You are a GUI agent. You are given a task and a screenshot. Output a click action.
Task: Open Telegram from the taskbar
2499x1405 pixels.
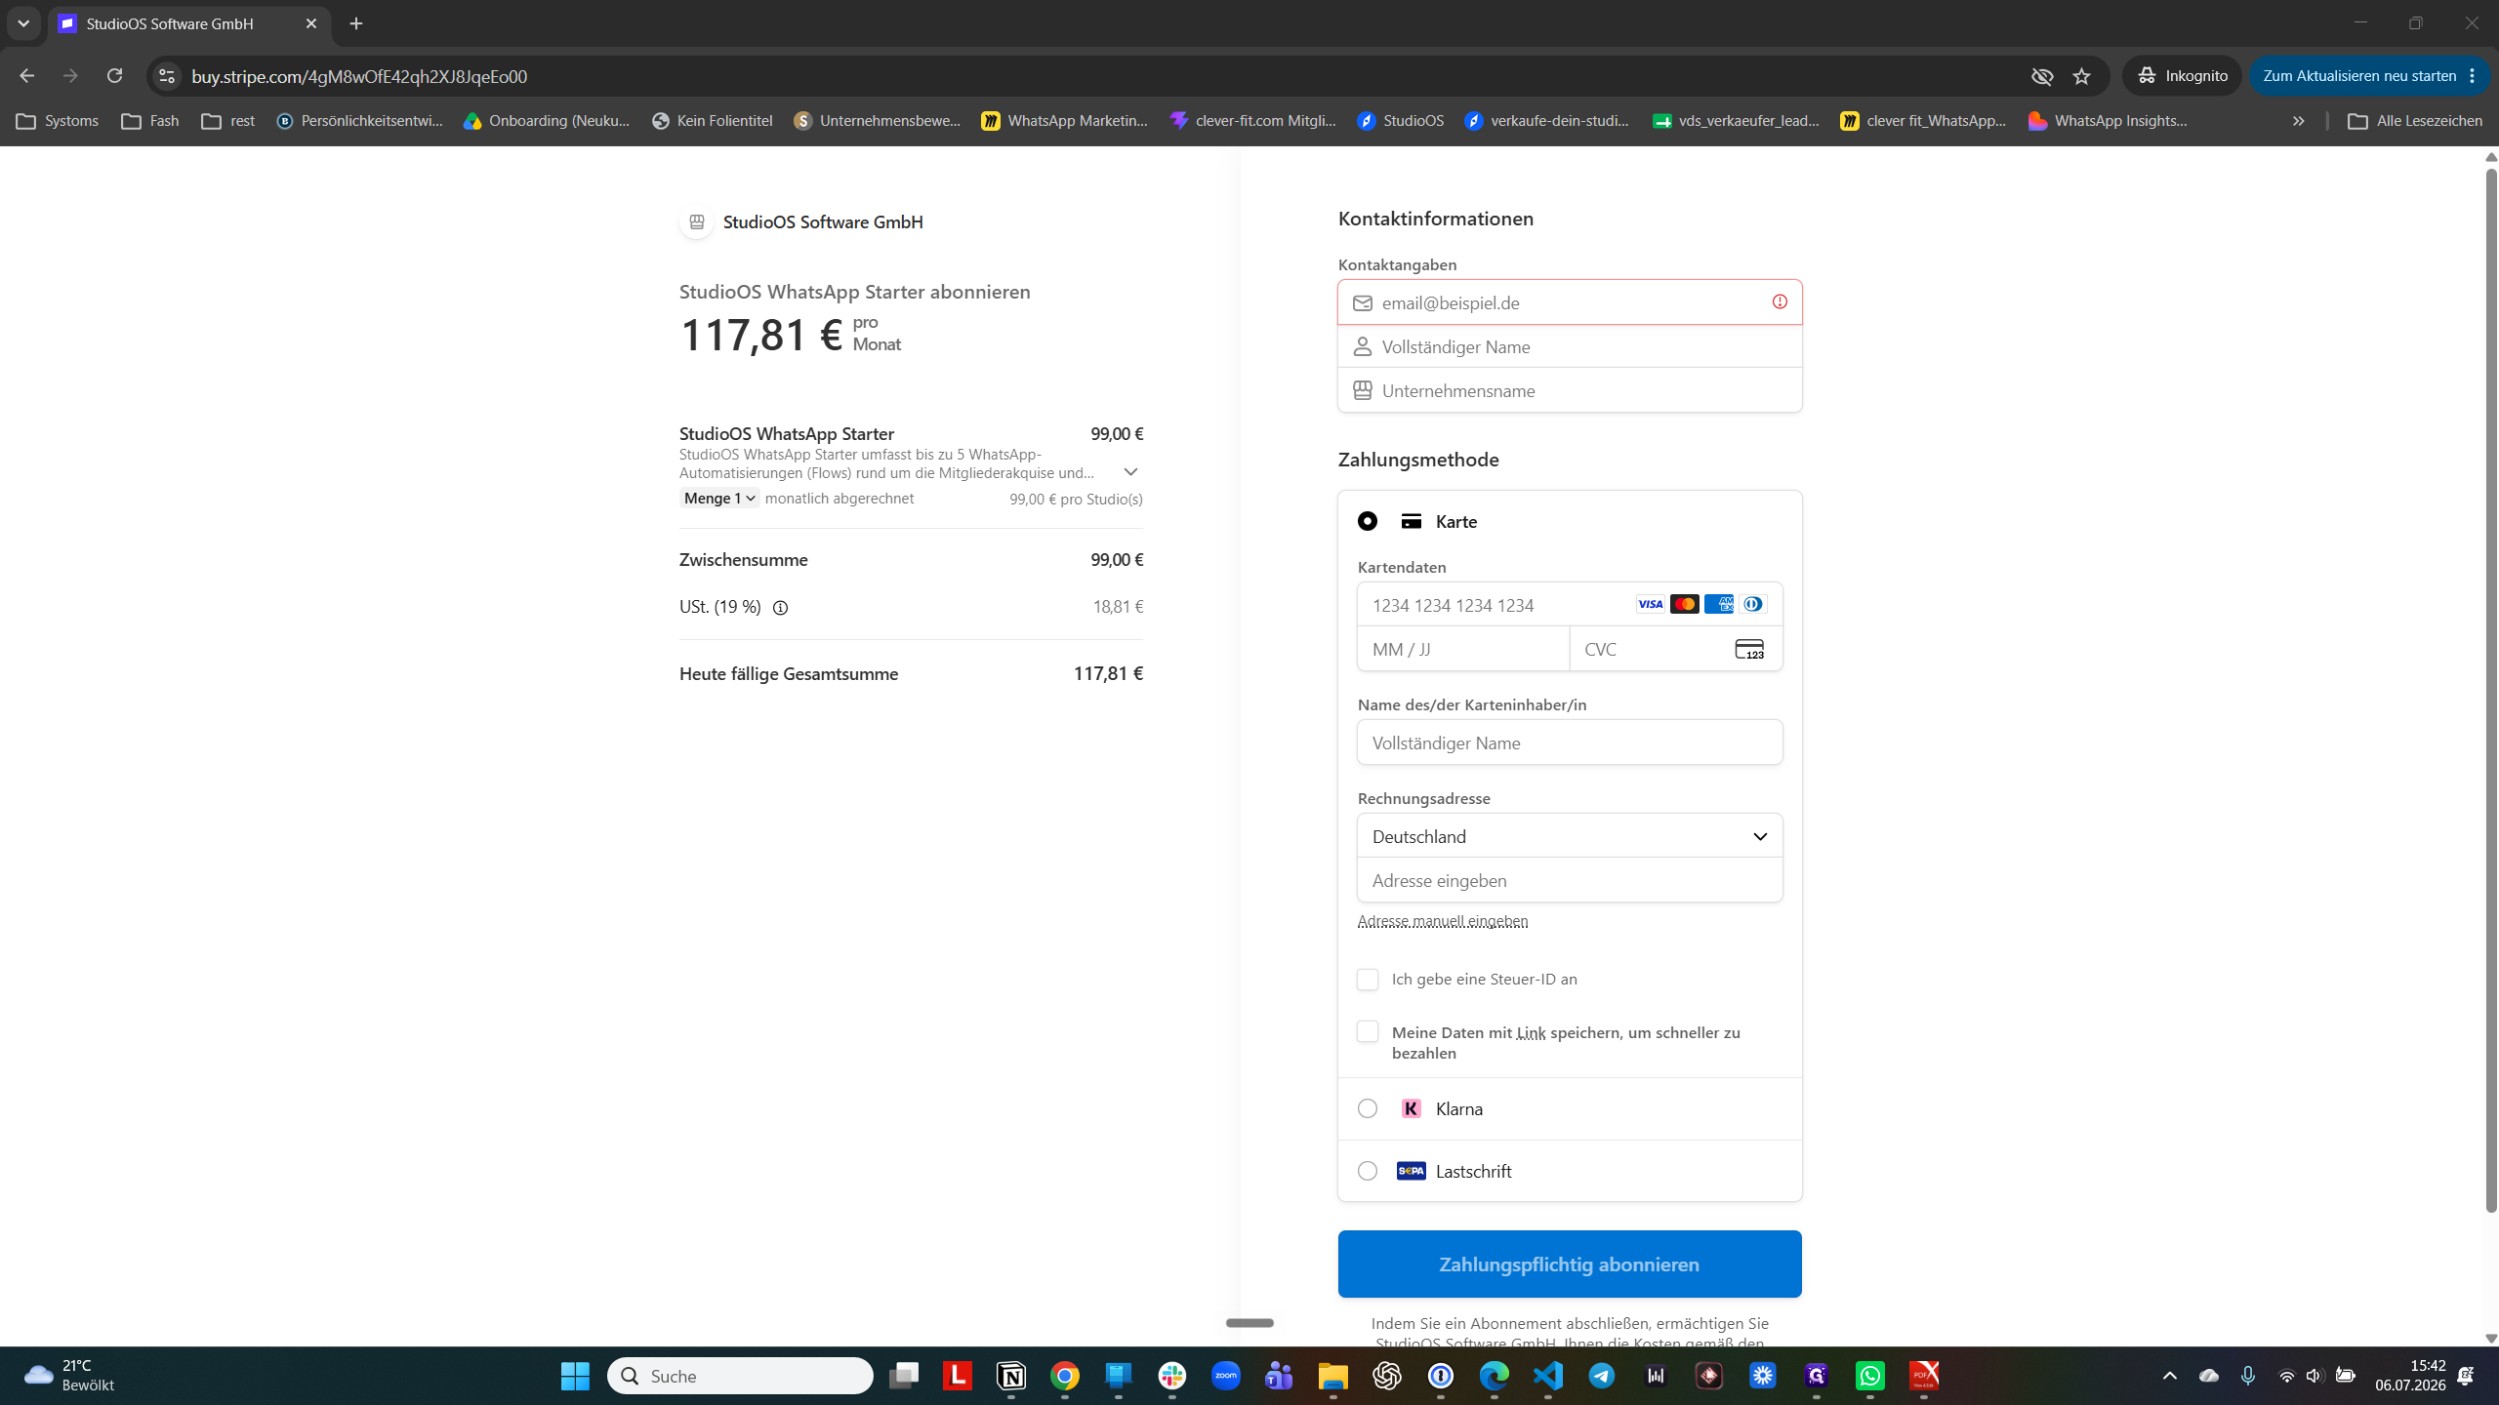(x=1602, y=1376)
